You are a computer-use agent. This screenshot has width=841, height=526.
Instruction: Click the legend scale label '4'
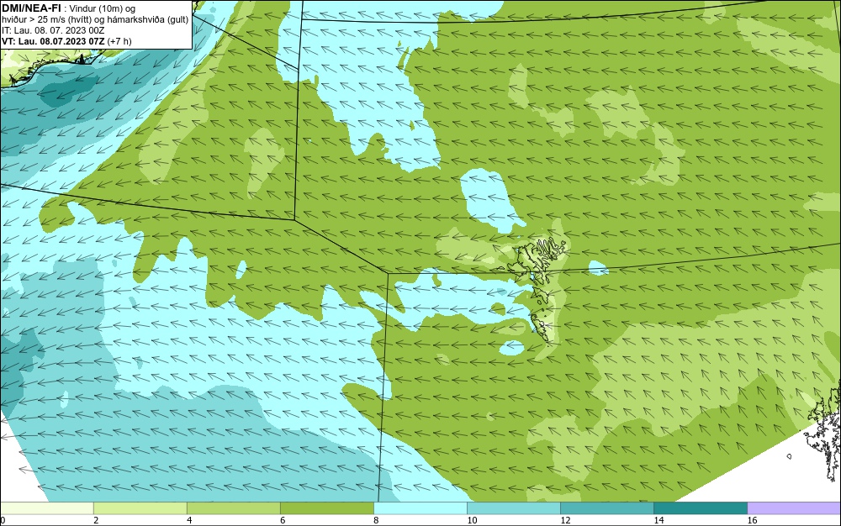click(189, 520)
